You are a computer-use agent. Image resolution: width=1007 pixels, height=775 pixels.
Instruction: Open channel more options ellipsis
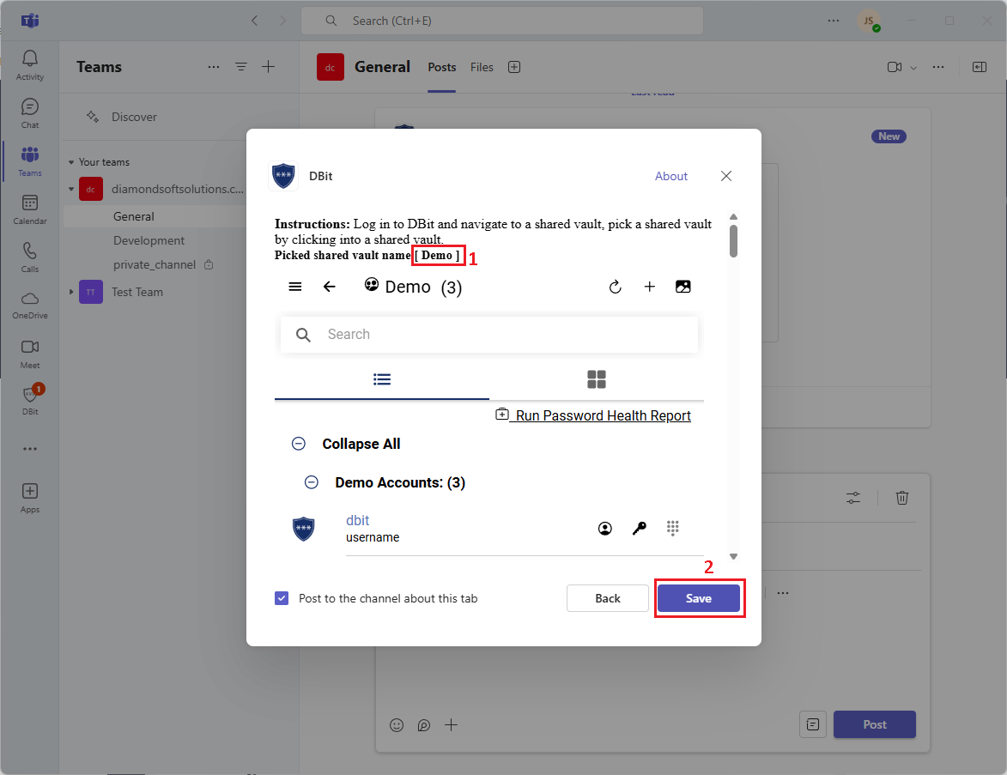pyautogui.click(x=938, y=68)
